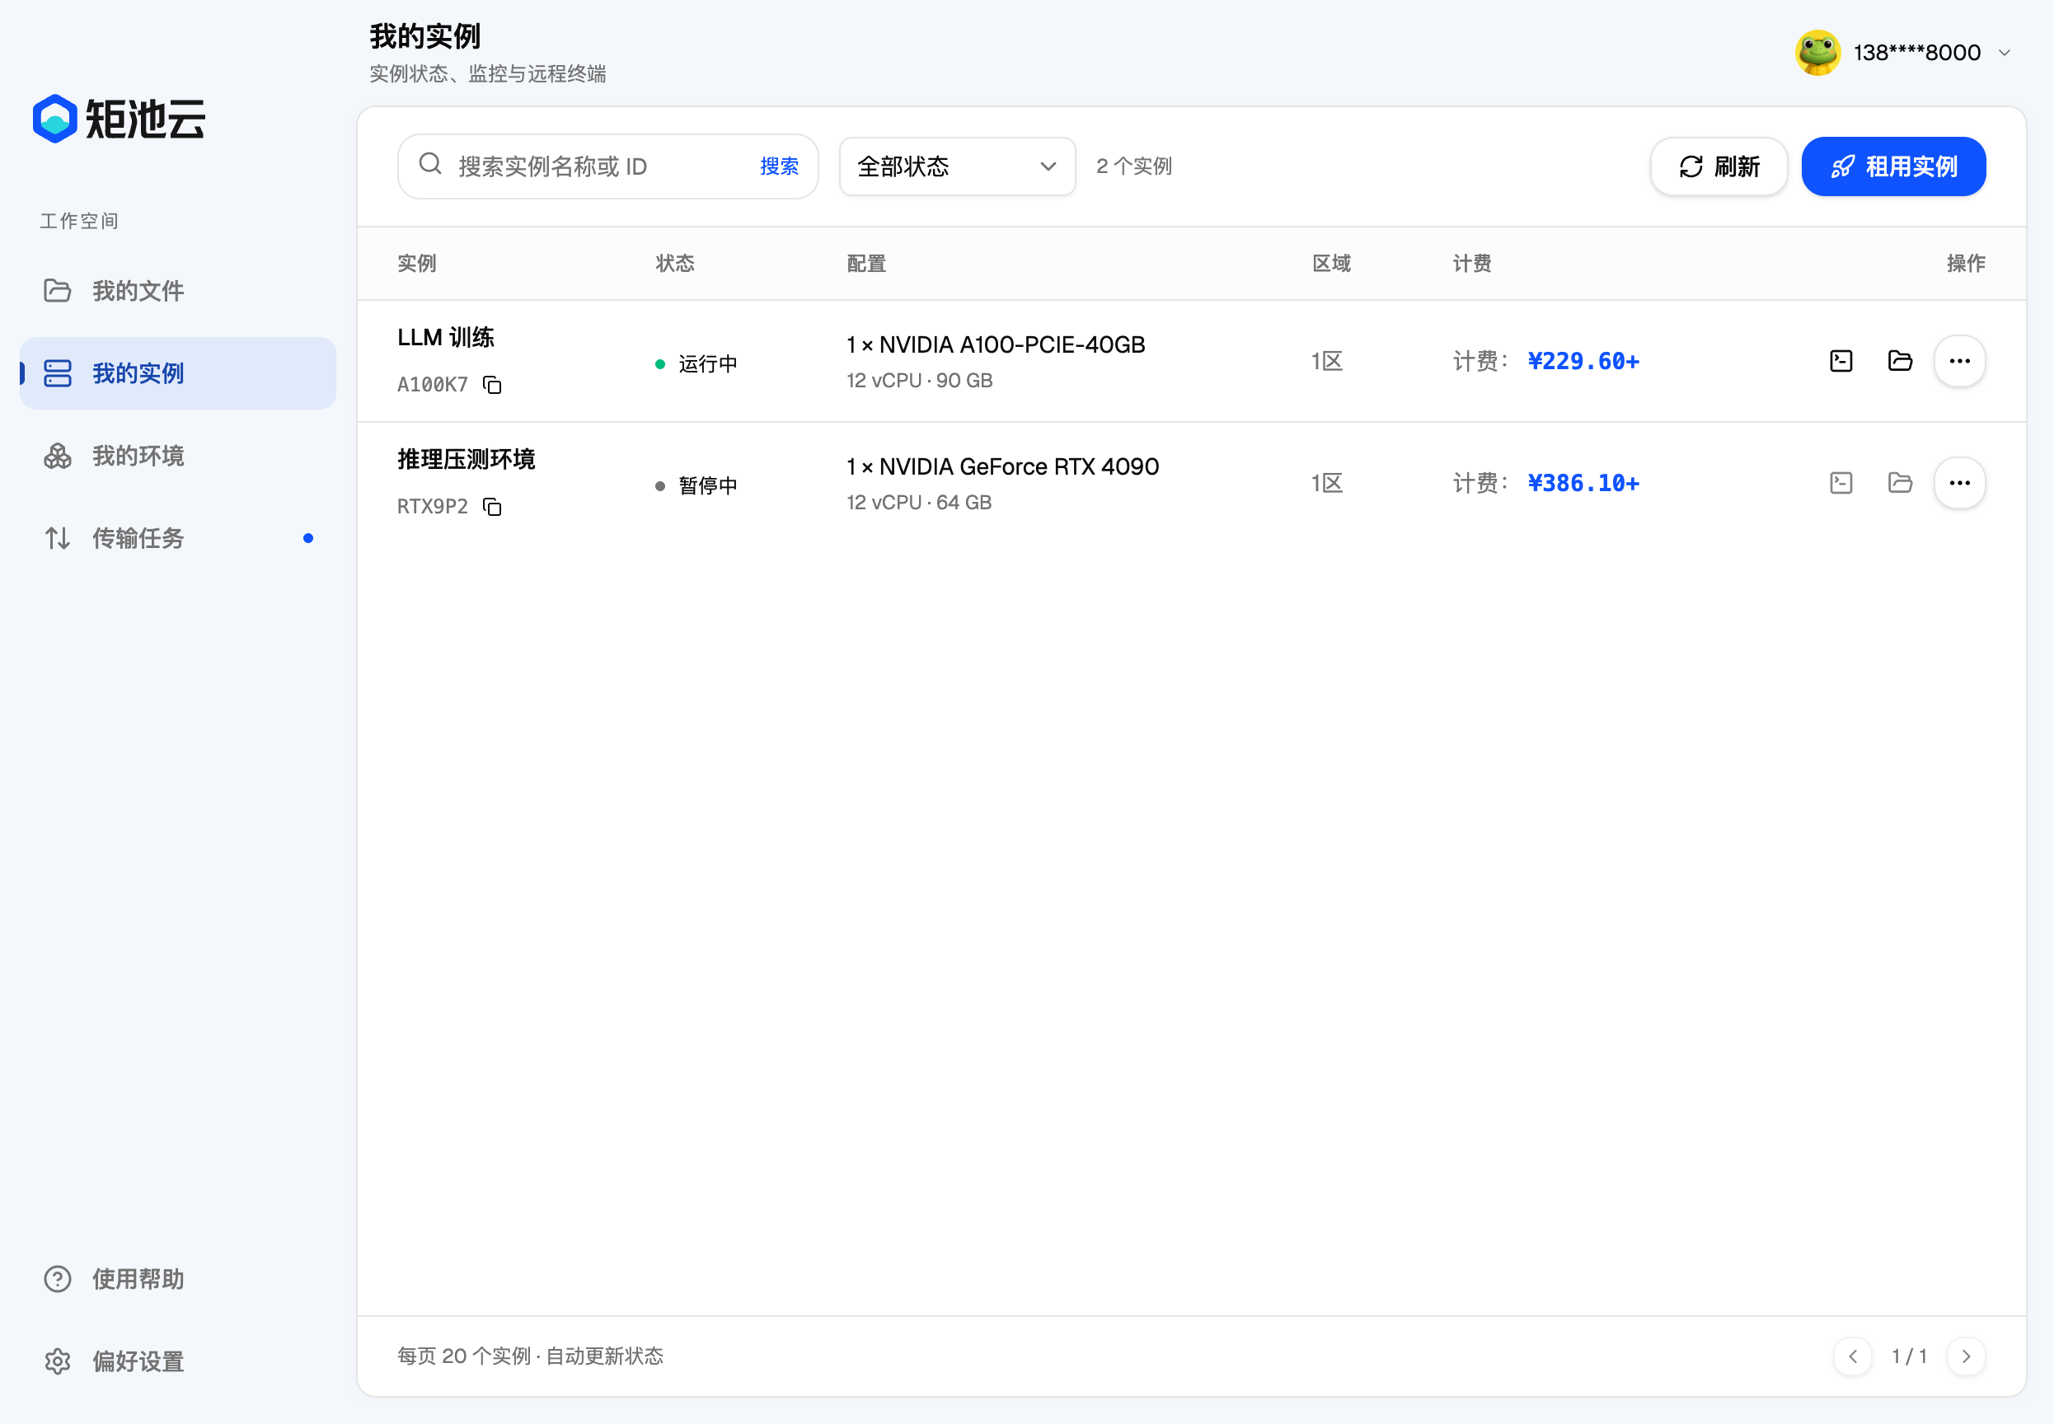This screenshot has width=2054, height=1424.
Task: Click the search magnifier icon
Action: [x=430, y=163]
